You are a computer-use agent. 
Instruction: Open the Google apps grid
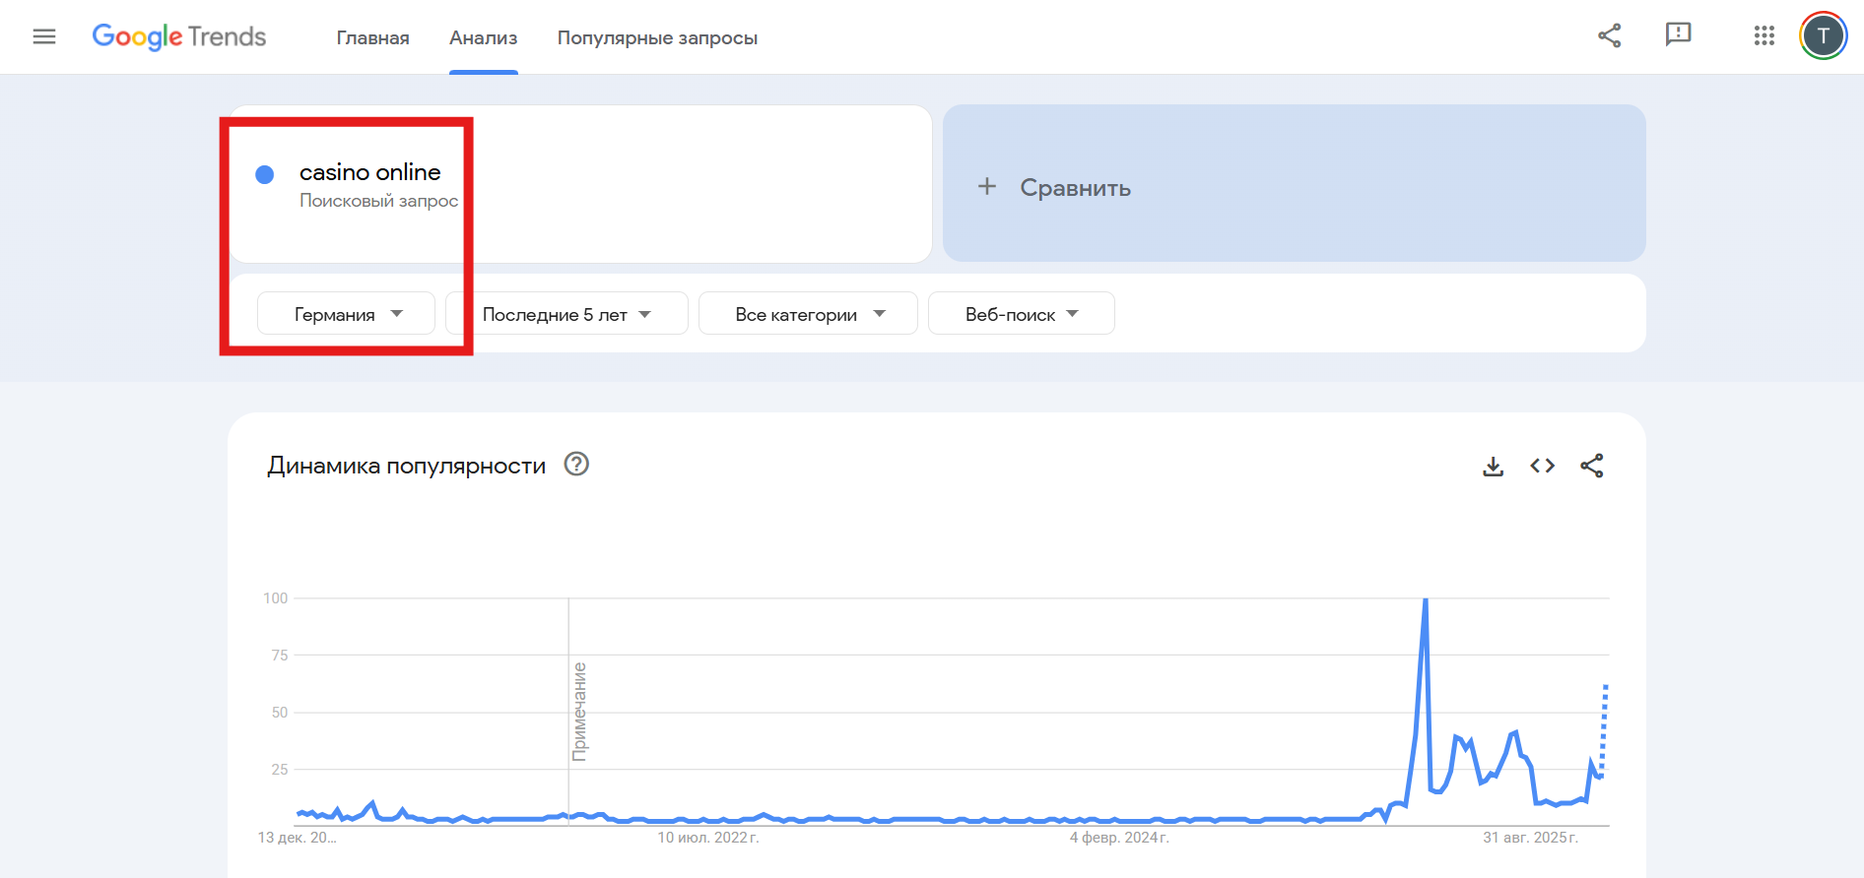(1764, 35)
